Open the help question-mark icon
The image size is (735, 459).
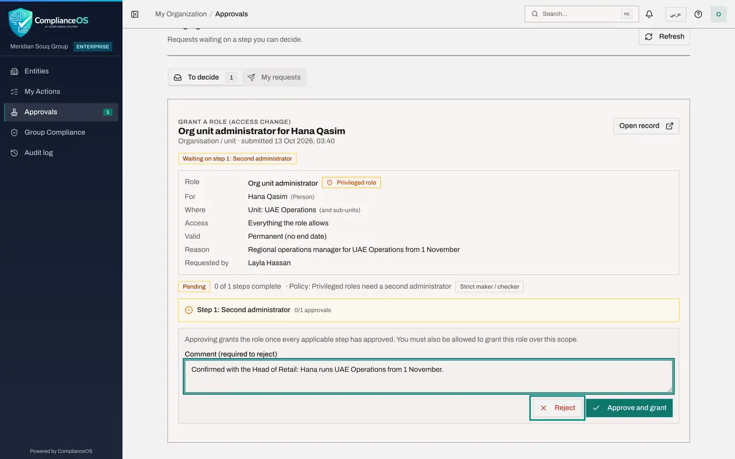coord(698,14)
